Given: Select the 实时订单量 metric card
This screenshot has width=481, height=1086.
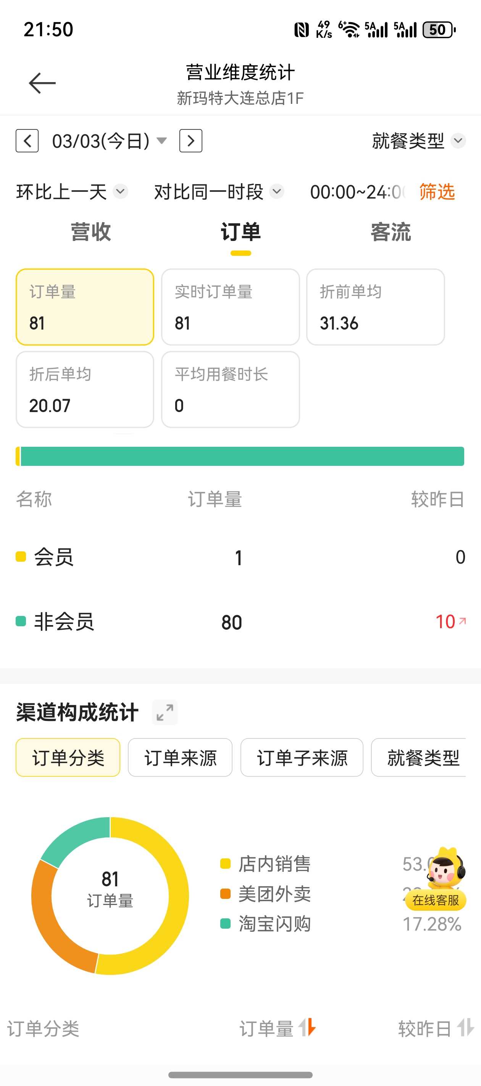Looking at the screenshot, I should click(x=230, y=307).
